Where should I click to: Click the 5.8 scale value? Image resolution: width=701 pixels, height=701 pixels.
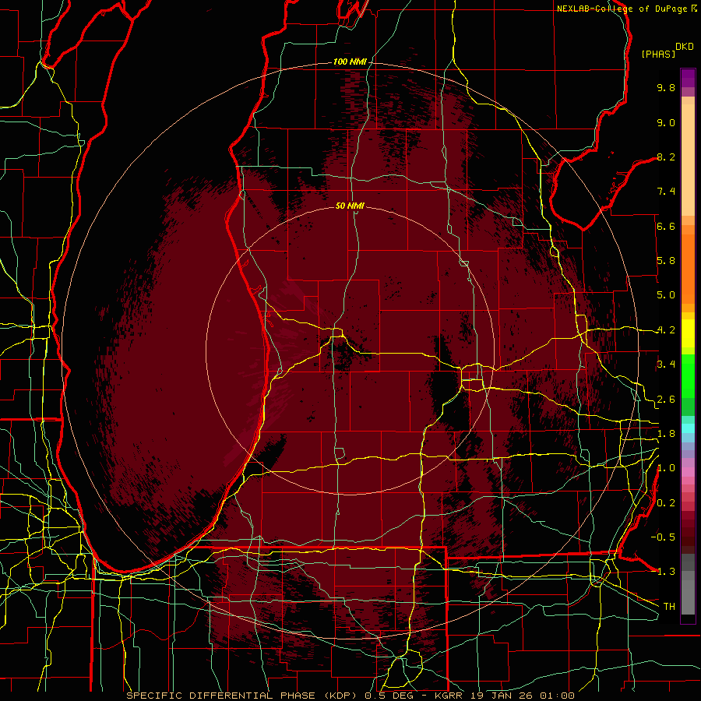(x=666, y=261)
